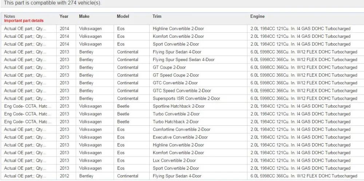Viewport: 364px width, 181px height.
Task: Select Beetle 'Turbo Convertible 2-Door' trim cell
Action: click(x=176, y=114)
